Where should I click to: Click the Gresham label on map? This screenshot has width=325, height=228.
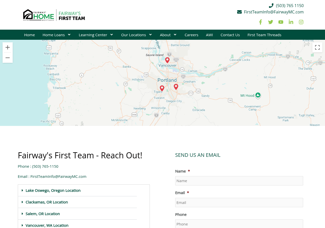[x=190, y=82]
